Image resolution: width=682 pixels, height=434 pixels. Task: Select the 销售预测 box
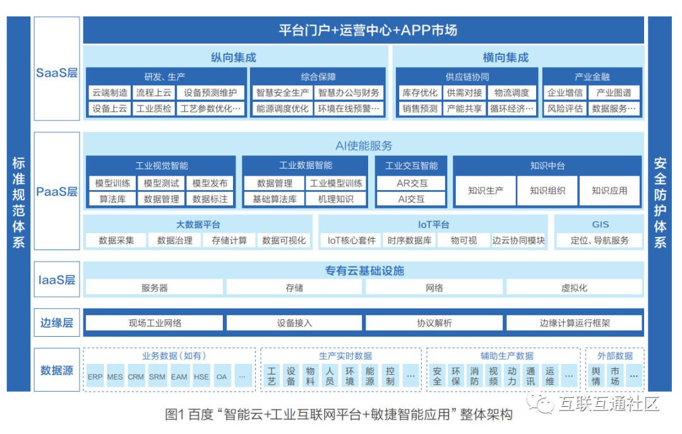(420, 109)
